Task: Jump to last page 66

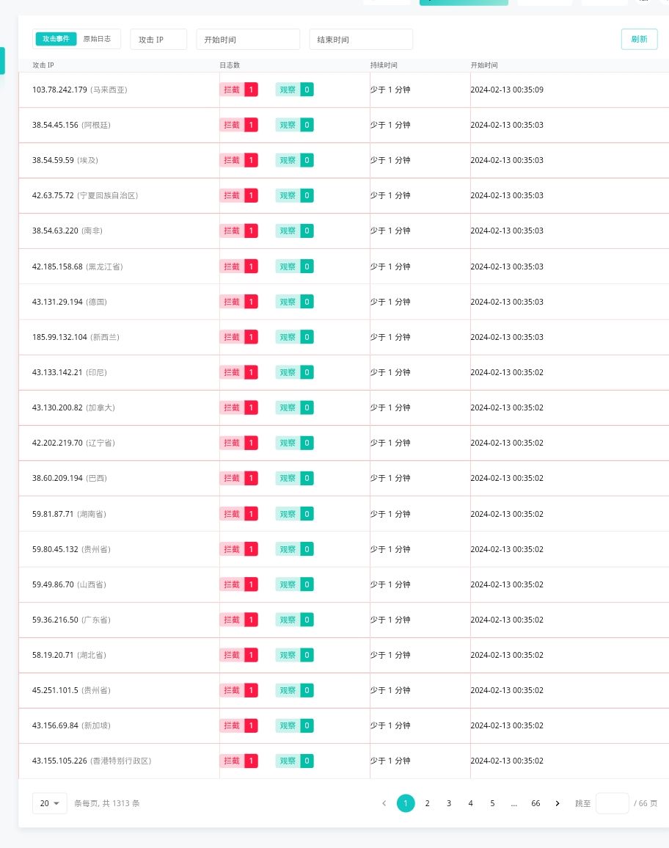Action: click(535, 803)
